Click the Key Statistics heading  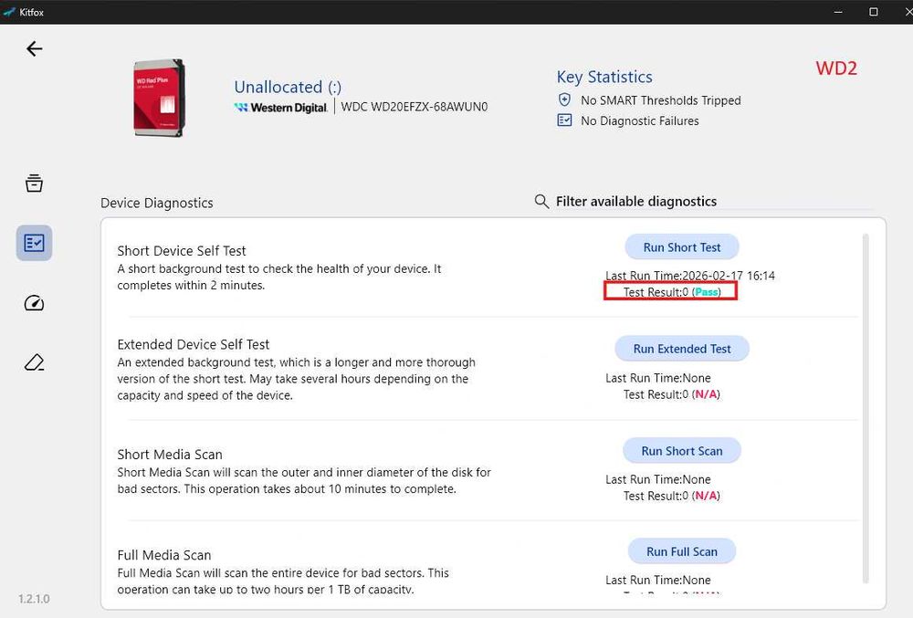[x=604, y=77]
